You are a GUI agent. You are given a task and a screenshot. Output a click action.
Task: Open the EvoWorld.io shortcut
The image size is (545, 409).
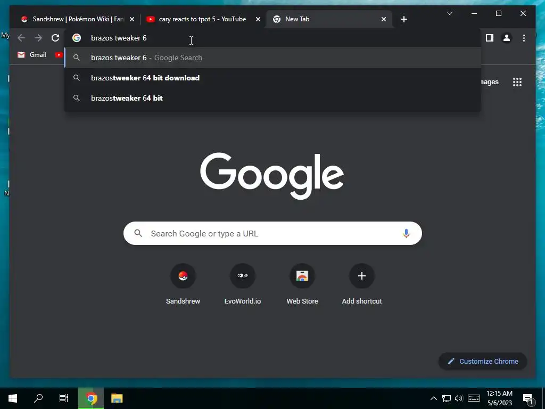coord(243,284)
